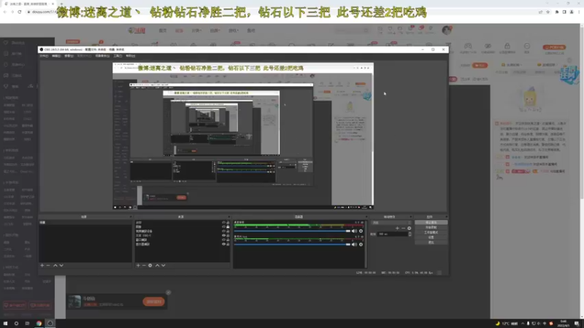Add a transition with the plus icon
Viewport: 584px width, 328px height.
coord(397,228)
